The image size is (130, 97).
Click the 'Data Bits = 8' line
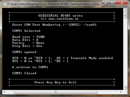[x=25, y=40]
